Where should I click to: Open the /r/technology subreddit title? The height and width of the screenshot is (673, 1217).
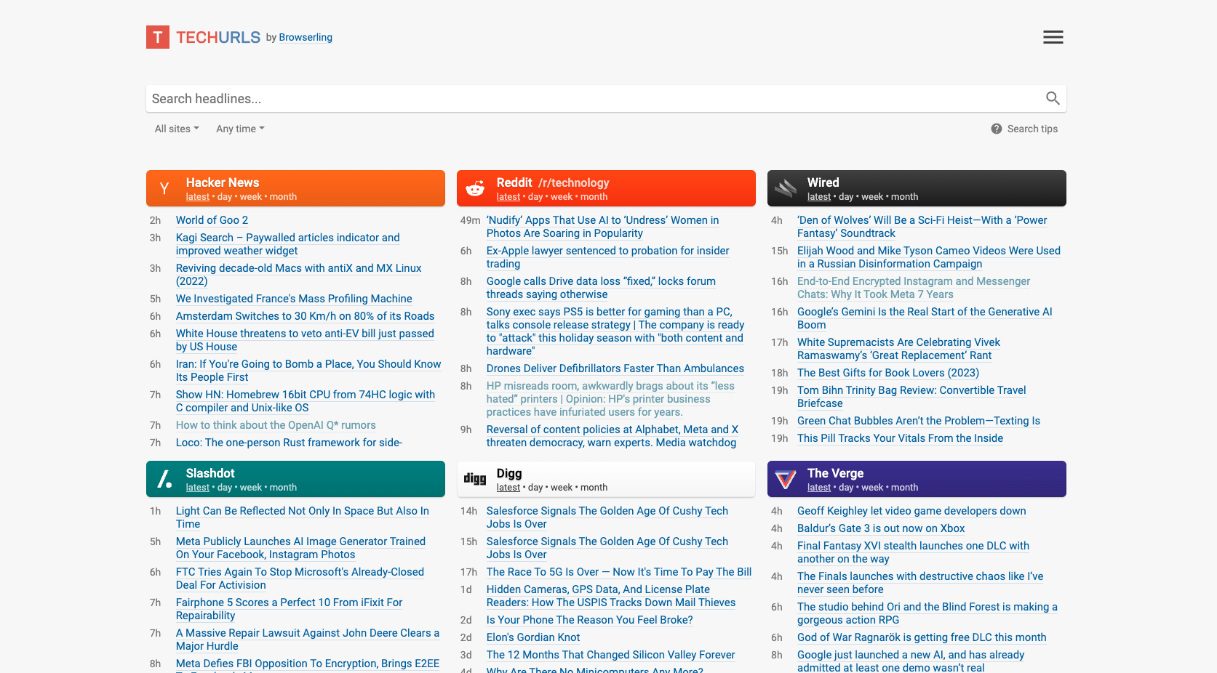574,182
